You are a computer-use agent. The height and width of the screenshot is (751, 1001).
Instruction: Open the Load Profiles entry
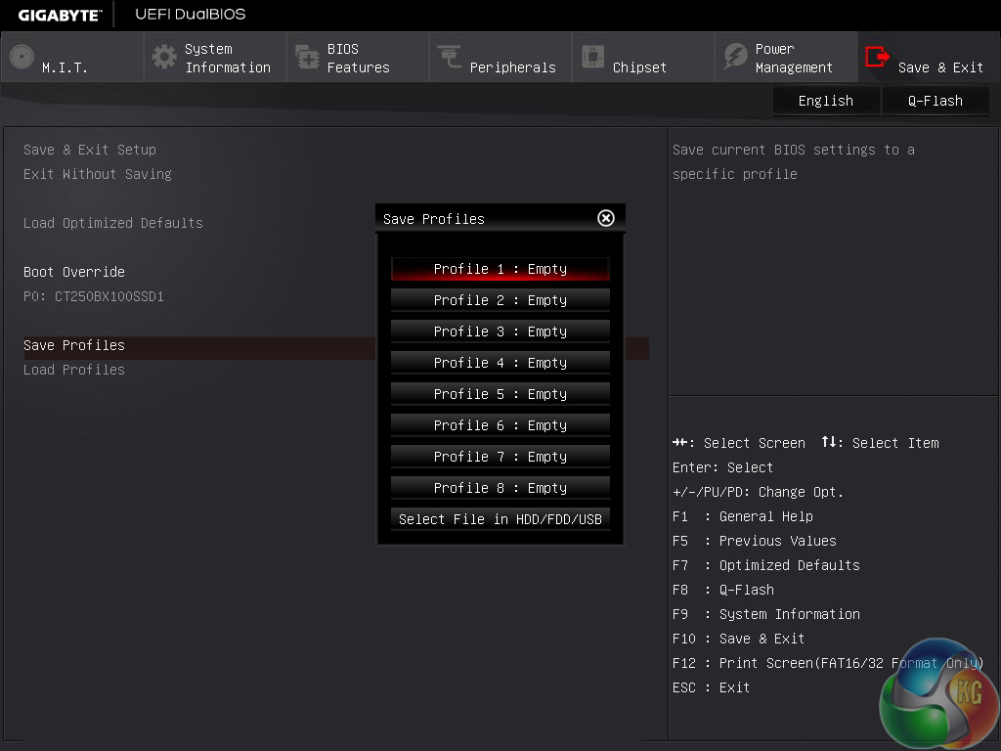[74, 370]
